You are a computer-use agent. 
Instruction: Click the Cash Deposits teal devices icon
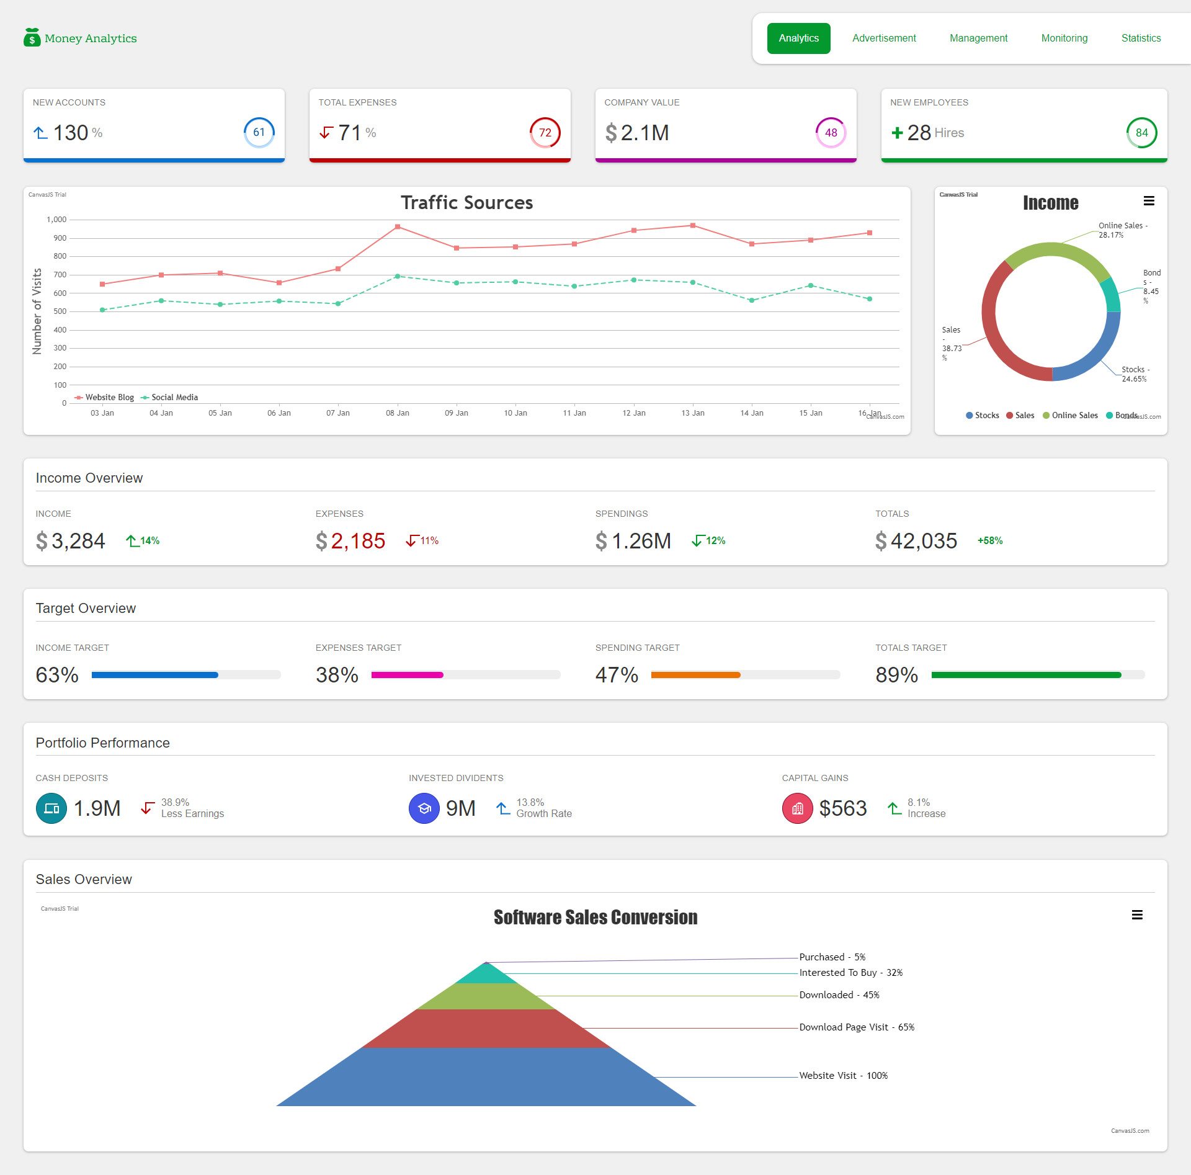(x=51, y=808)
